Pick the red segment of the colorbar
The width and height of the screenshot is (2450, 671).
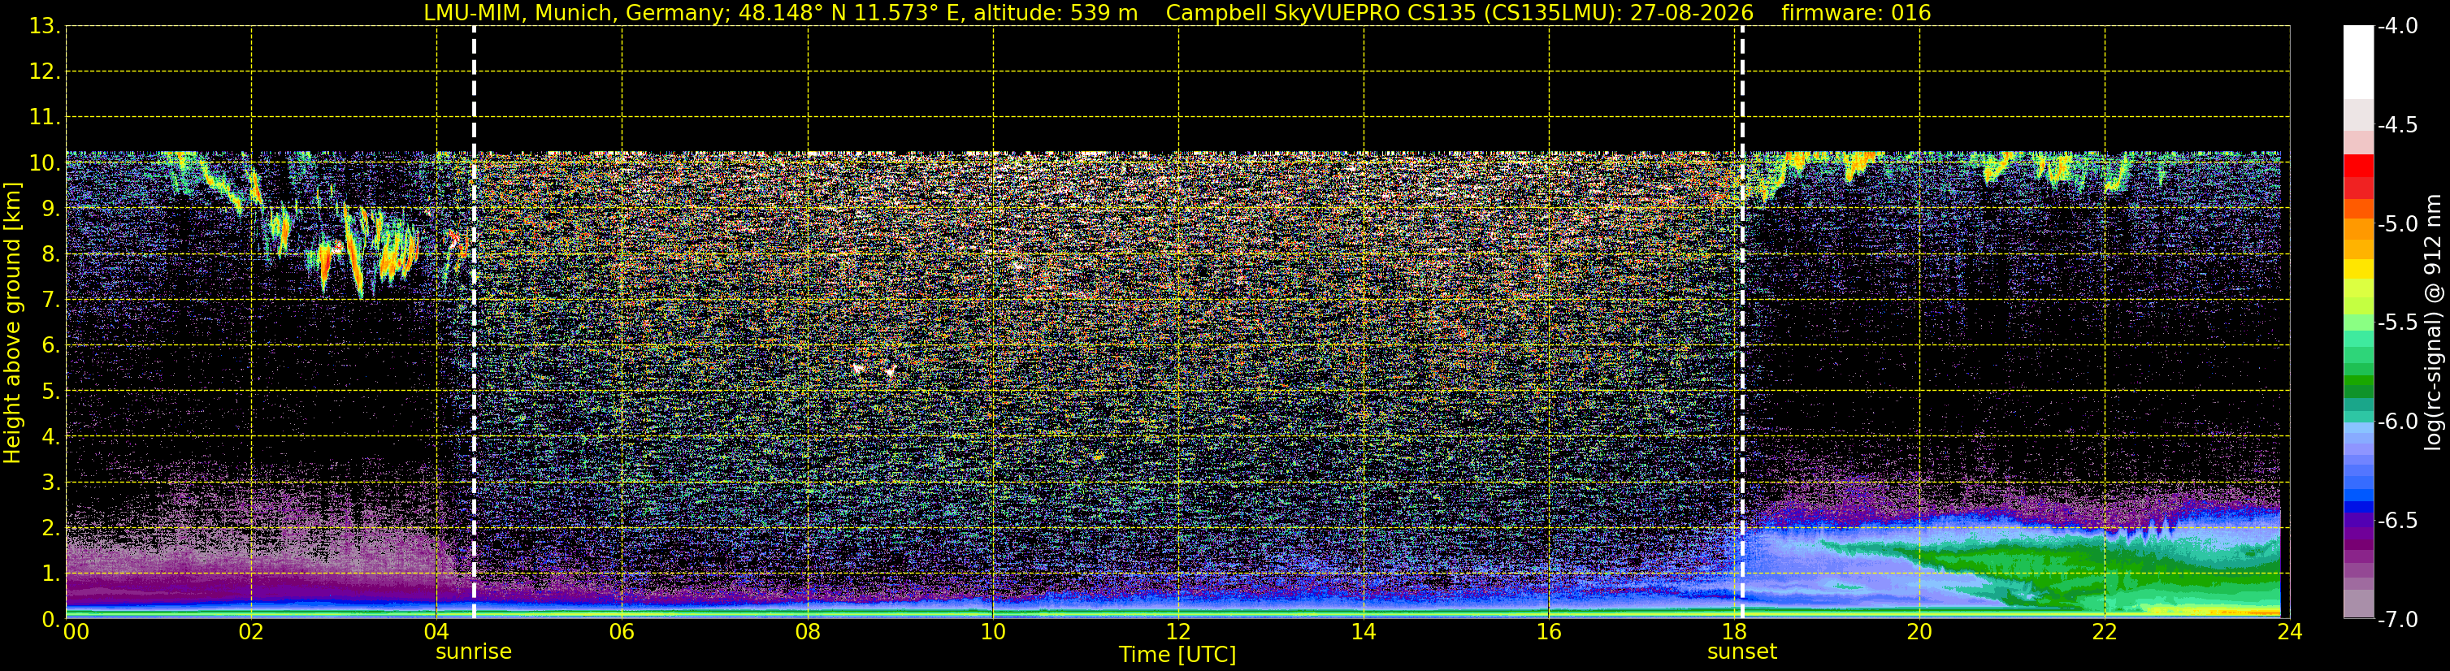coord(2359,166)
